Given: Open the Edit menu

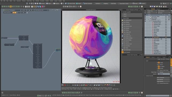Looking at the screenshot, I should (x=4, y=1).
